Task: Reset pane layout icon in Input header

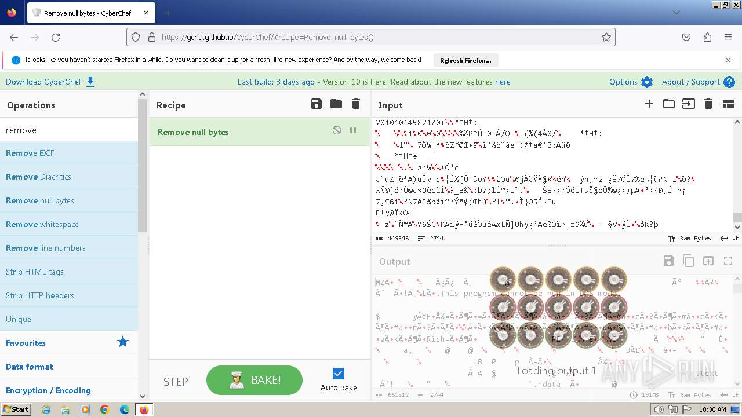Action: click(x=728, y=104)
